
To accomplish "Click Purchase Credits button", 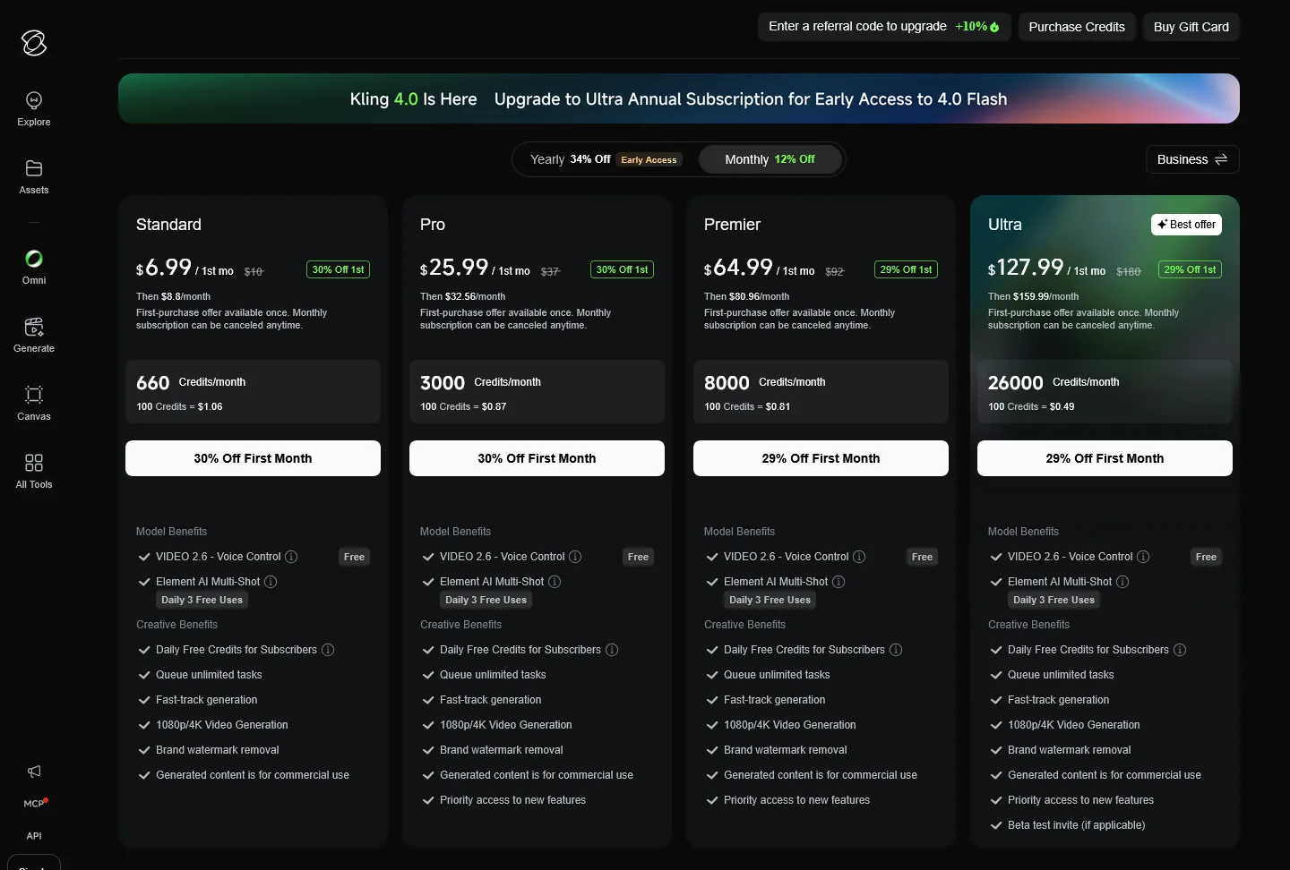I will pos(1077,27).
